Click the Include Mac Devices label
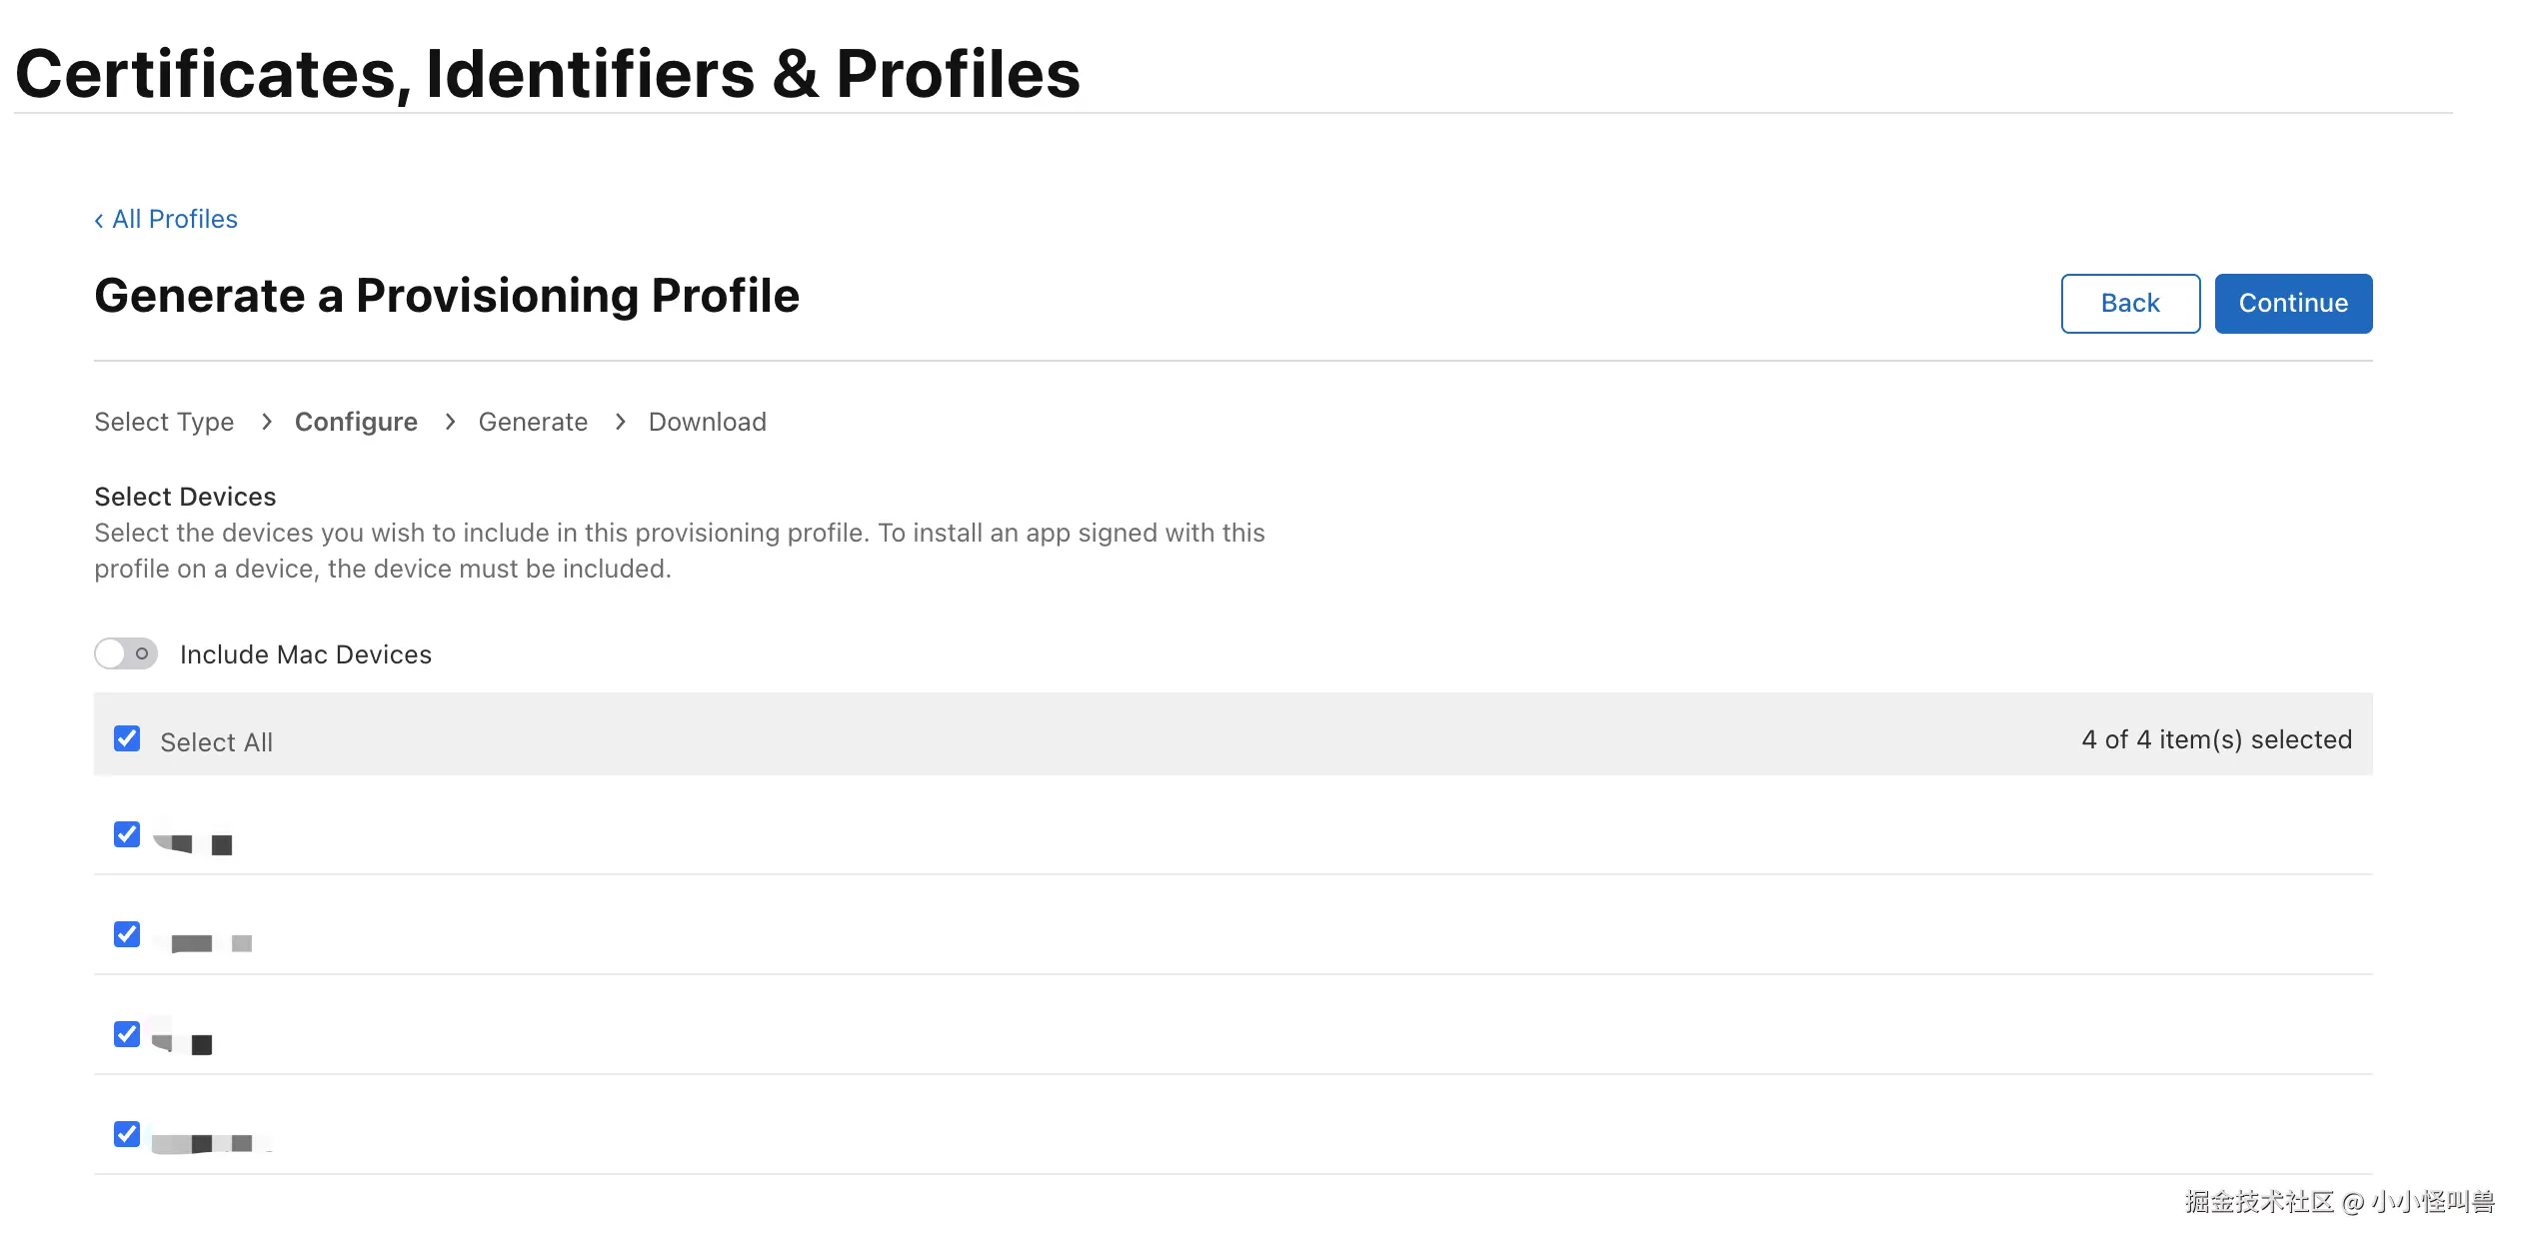2527x1247 pixels. tap(305, 654)
